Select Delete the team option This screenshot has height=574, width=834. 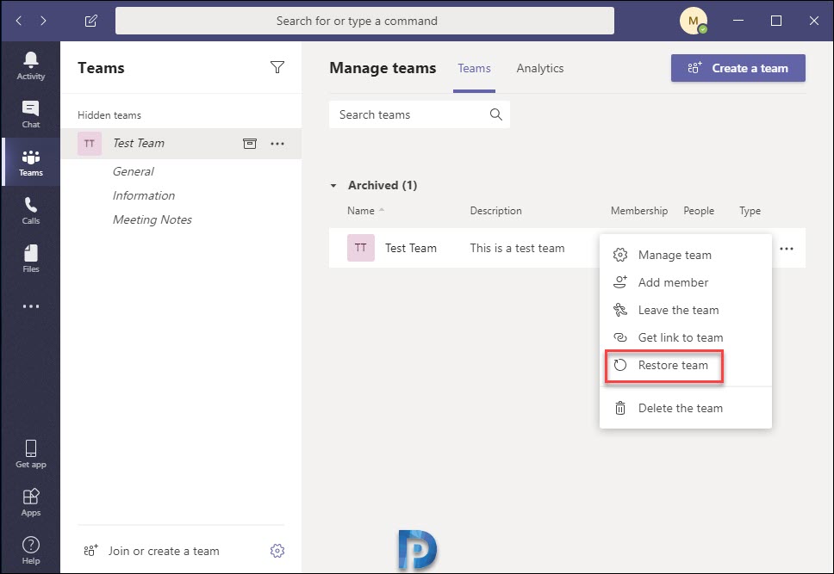click(686, 408)
